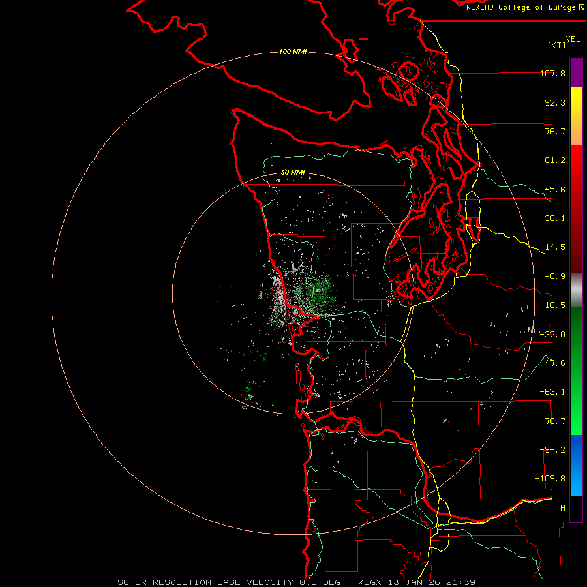This screenshot has width=587, height=587.
Task: Select the -0.9 legend value
Action: pos(555,277)
